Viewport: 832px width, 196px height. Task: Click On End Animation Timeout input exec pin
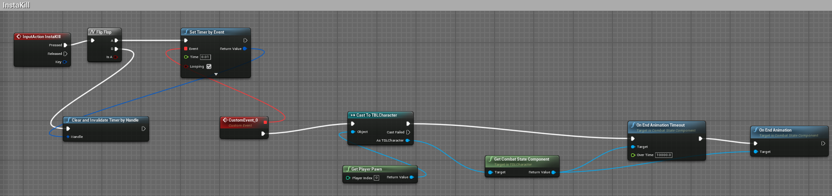632,138
